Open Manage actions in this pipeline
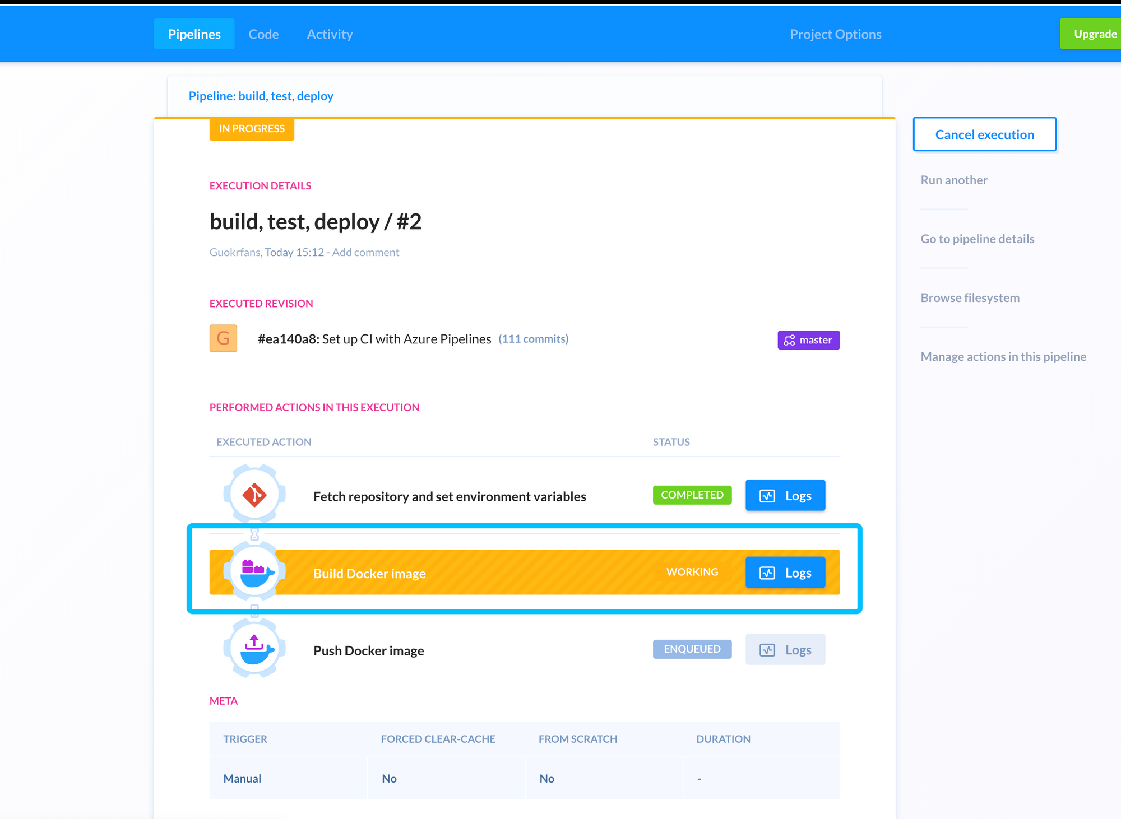This screenshot has height=819, width=1121. pyautogui.click(x=1003, y=356)
